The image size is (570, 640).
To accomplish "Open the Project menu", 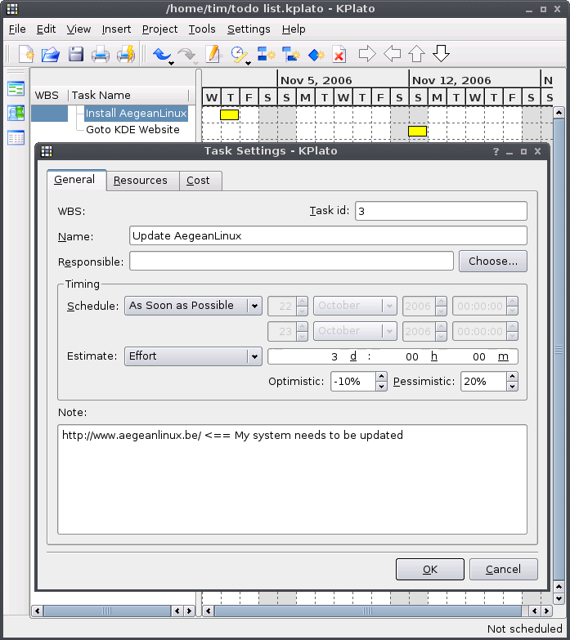I will coord(159,29).
